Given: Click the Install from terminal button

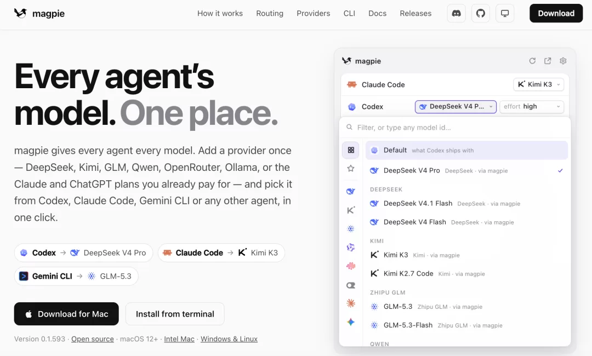Looking at the screenshot, I should pyautogui.click(x=175, y=314).
